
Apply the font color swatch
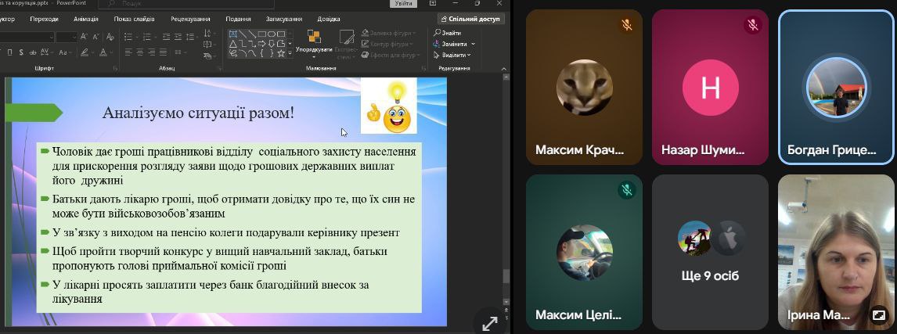click(x=103, y=52)
